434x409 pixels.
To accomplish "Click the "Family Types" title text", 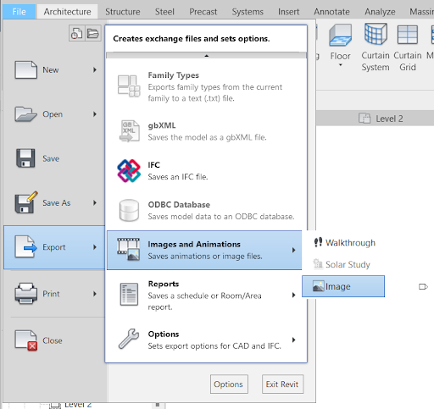I will [173, 75].
